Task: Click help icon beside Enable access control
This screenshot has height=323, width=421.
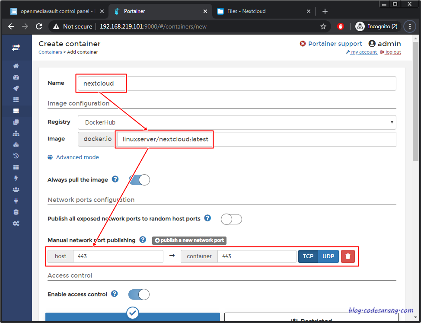Action: click(115, 294)
